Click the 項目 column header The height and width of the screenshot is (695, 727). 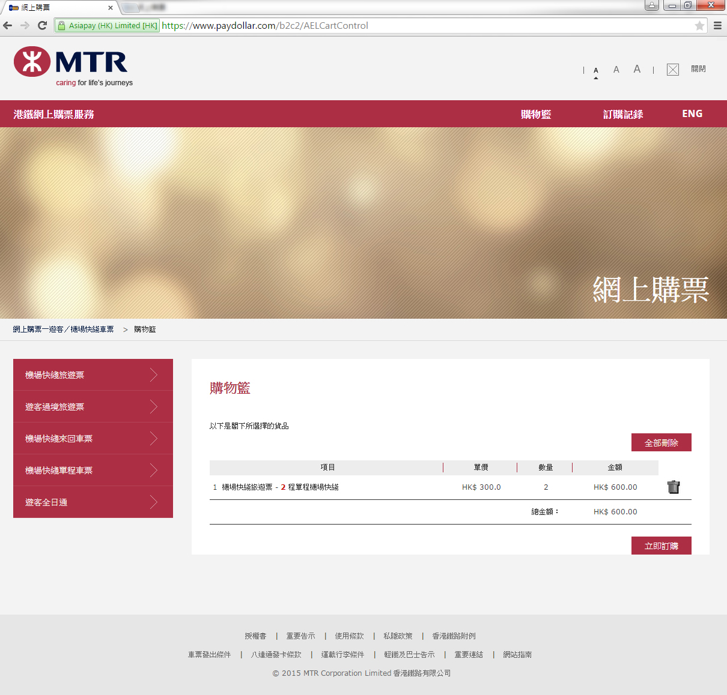pyautogui.click(x=327, y=467)
